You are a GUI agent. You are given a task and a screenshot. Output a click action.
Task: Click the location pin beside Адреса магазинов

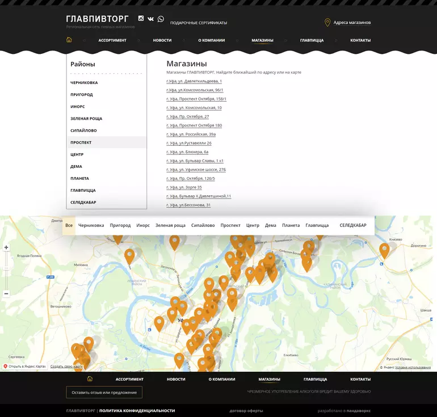point(327,23)
